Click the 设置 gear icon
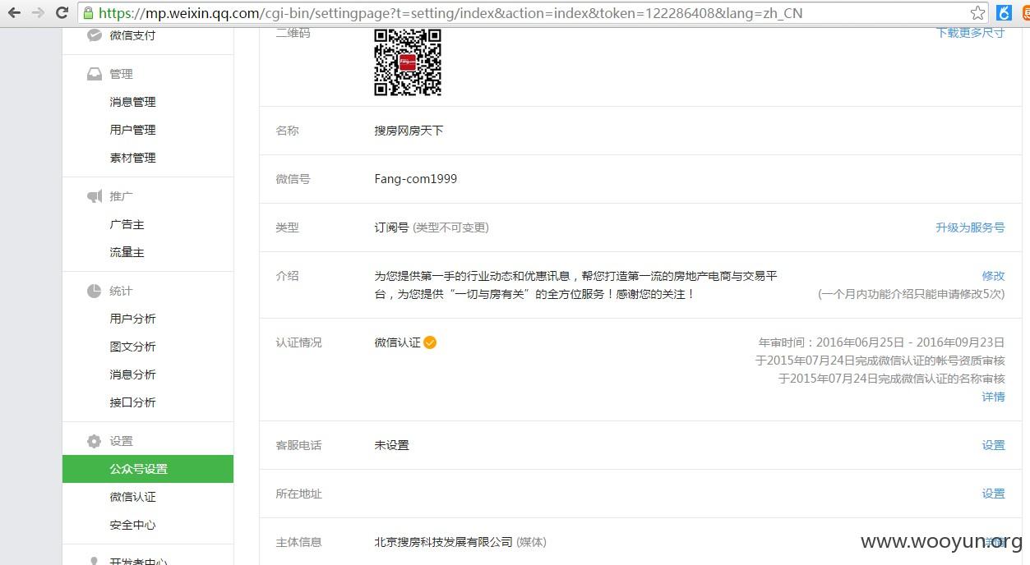The width and height of the screenshot is (1030, 565). tap(95, 441)
